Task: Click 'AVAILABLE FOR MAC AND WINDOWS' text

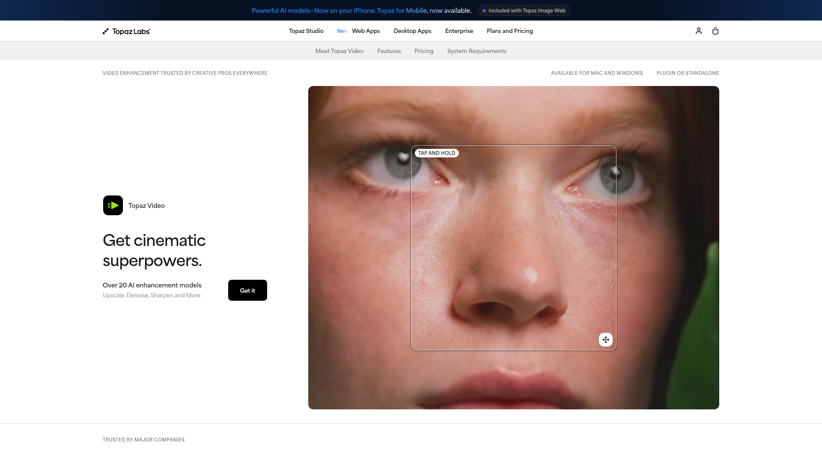Action: pos(597,73)
